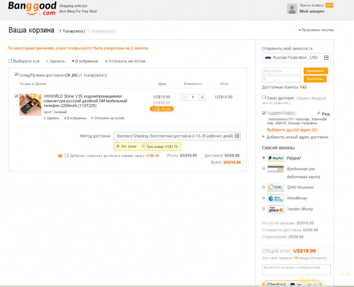Viewport: 354px width, 287px height.
Task: Click the Ред. edit address link
Action: (x=326, y=114)
